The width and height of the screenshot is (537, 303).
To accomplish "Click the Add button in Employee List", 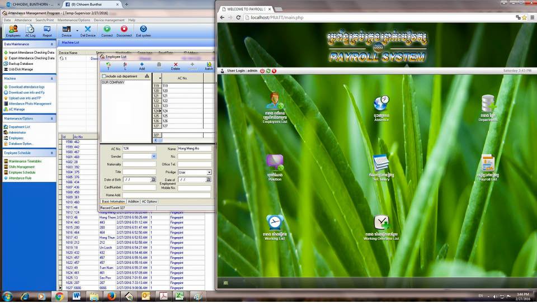I will click(142, 66).
